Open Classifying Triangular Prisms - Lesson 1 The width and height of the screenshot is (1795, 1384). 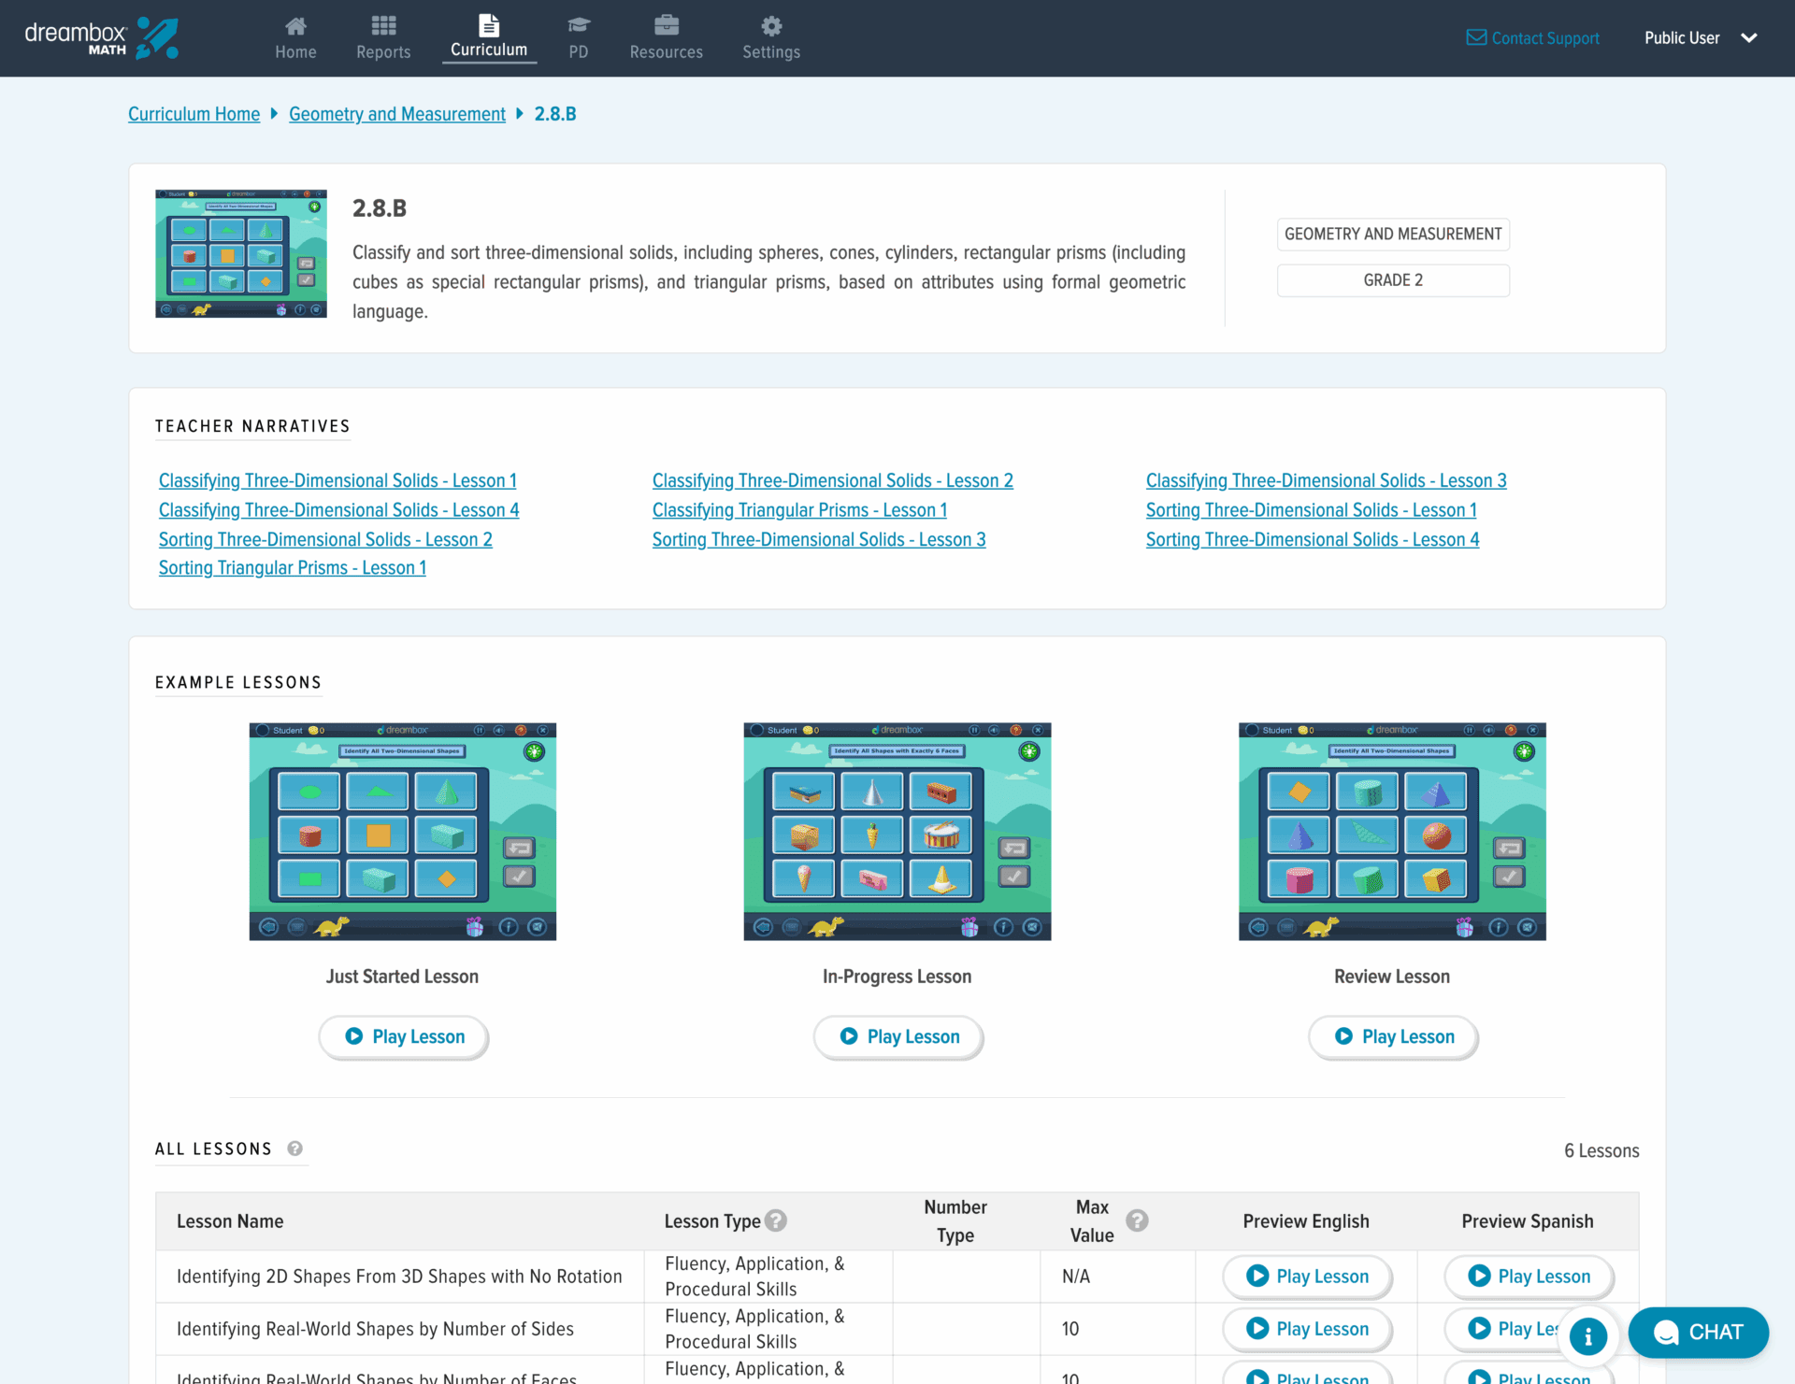click(x=799, y=510)
